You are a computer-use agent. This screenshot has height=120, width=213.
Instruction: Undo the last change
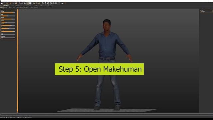(11, 3)
